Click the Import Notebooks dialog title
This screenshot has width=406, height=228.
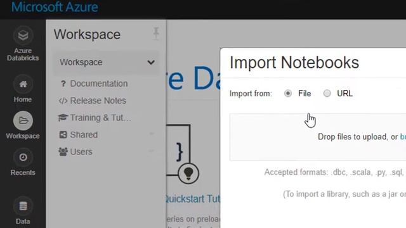click(x=294, y=63)
